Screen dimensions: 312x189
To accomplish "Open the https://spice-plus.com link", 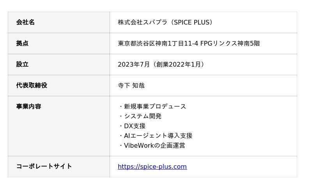I will tap(152, 167).
